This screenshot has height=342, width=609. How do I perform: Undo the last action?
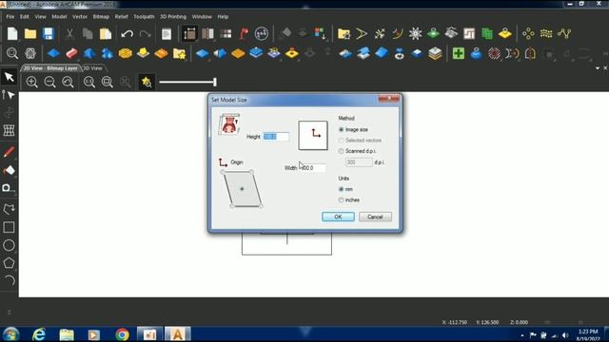coord(127,34)
